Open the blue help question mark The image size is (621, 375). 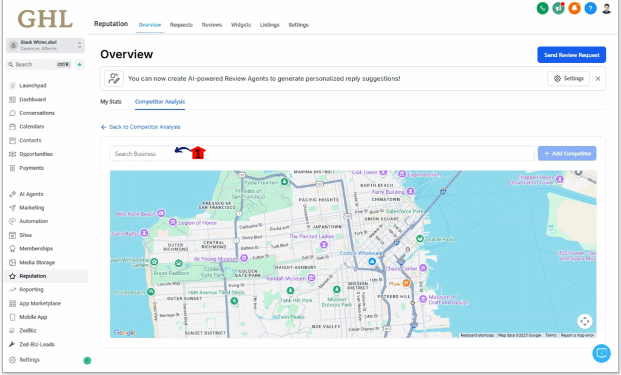(590, 8)
